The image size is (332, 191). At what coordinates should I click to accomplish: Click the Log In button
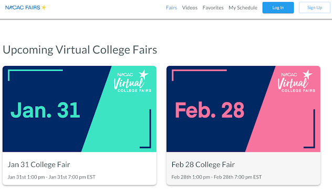pyautogui.click(x=278, y=8)
